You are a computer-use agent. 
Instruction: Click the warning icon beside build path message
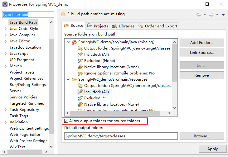pos(63,14)
